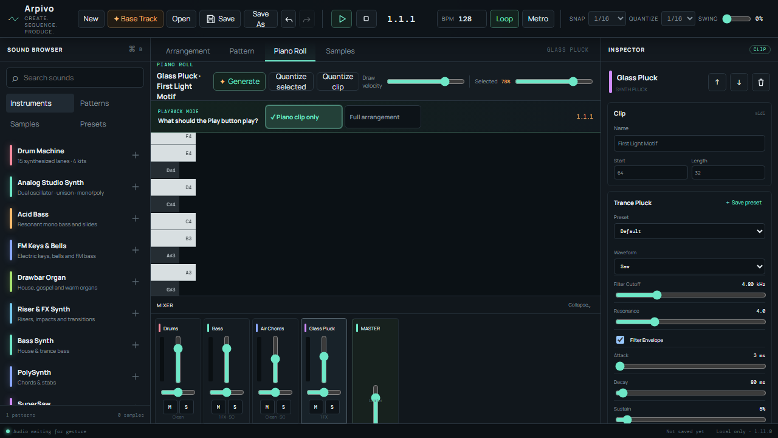
Task: Click the undo arrow icon
Action: [x=289, y=19]
